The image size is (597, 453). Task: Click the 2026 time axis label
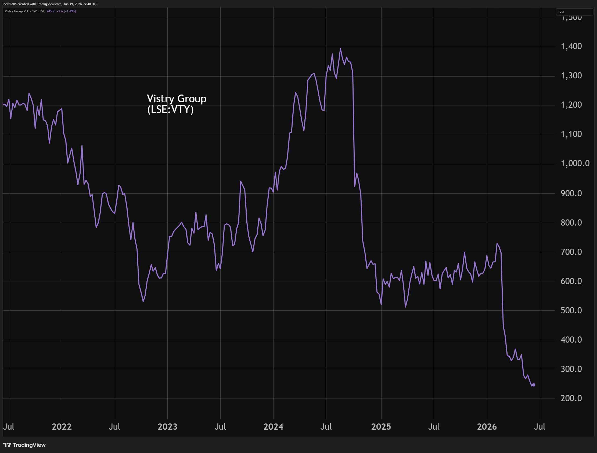pyautogui.click(x=487, y=427)
